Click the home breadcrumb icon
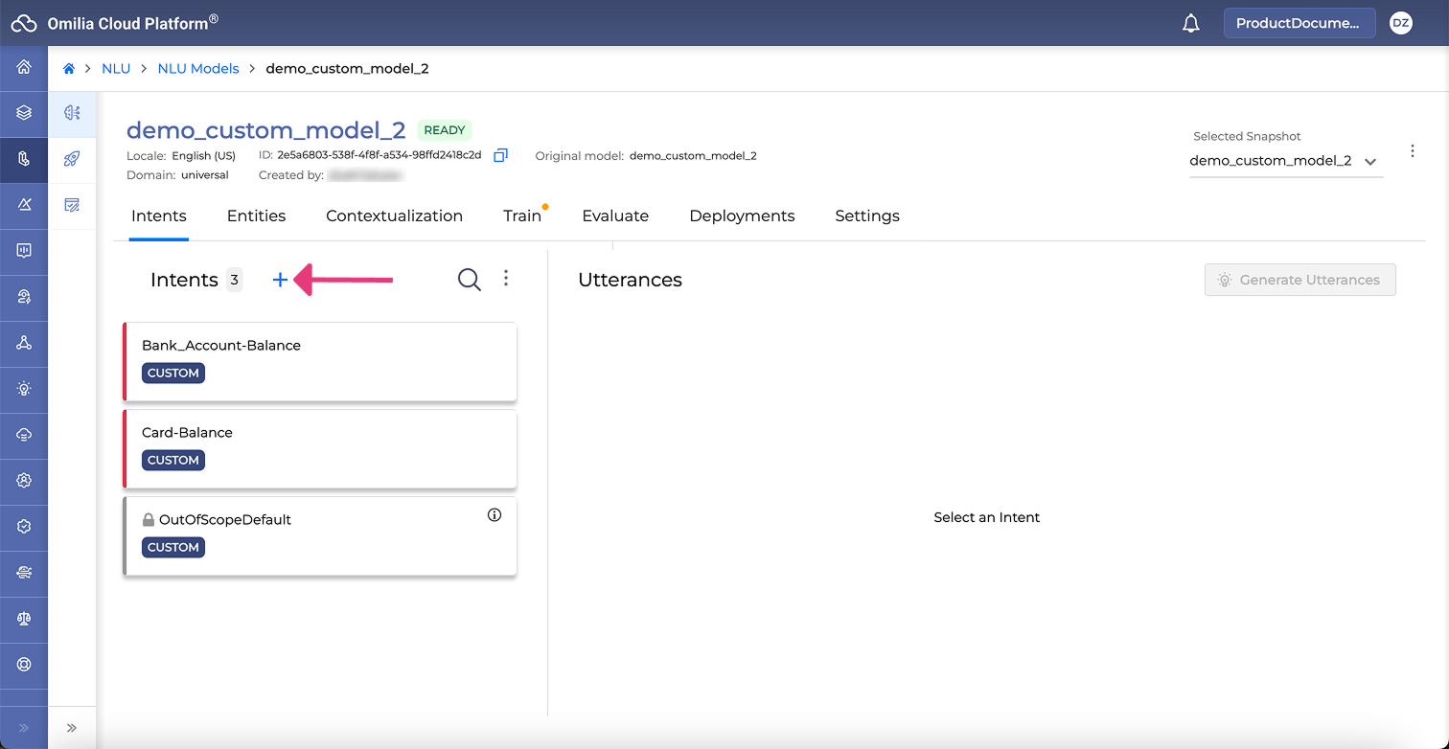 pyautogui.click(x=69, y=69)
